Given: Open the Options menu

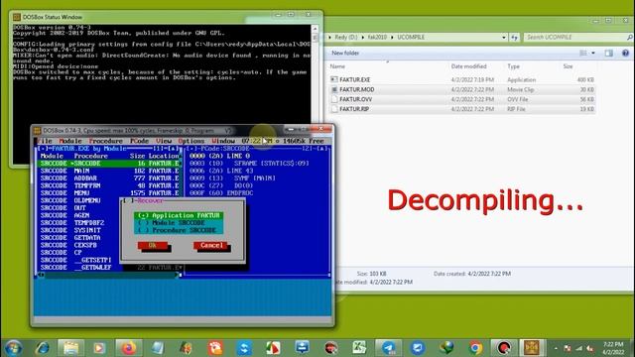Looking at the screenshot, I should (191, 141).
